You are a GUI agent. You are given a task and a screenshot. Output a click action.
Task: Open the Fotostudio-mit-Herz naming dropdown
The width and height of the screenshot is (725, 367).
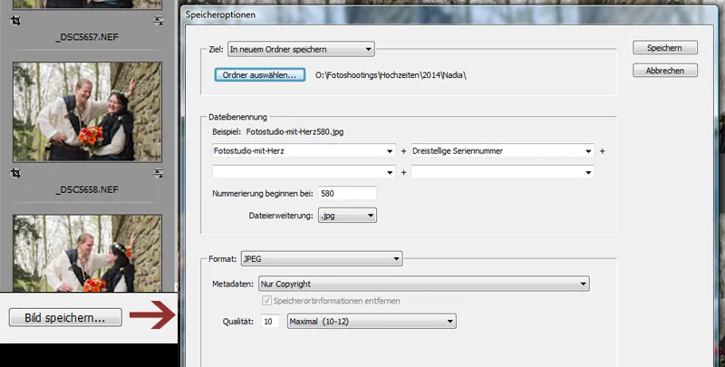304,150
